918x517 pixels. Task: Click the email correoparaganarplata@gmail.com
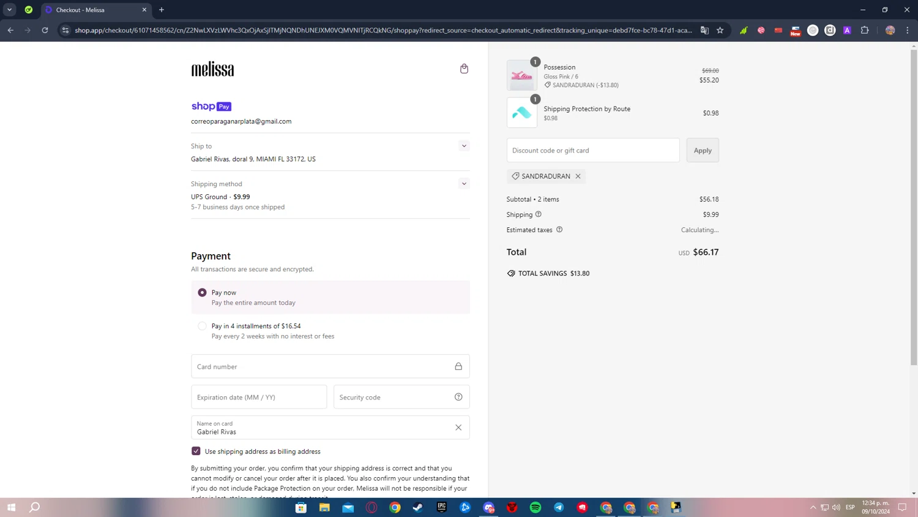pyautogui.click(x=241, y=121)
